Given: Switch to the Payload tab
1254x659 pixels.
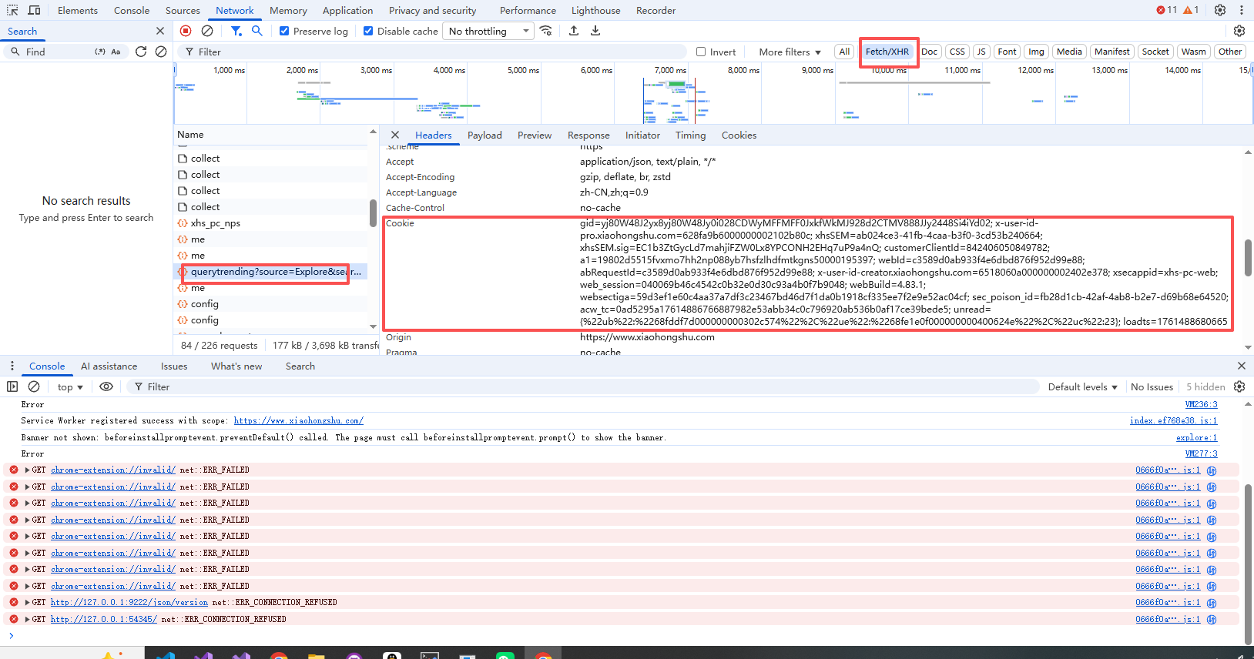Looking at the screenshot, I should (484, 135).
